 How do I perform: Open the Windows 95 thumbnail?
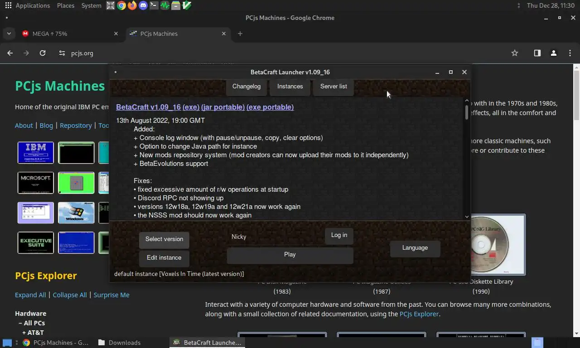coord(76,213)
